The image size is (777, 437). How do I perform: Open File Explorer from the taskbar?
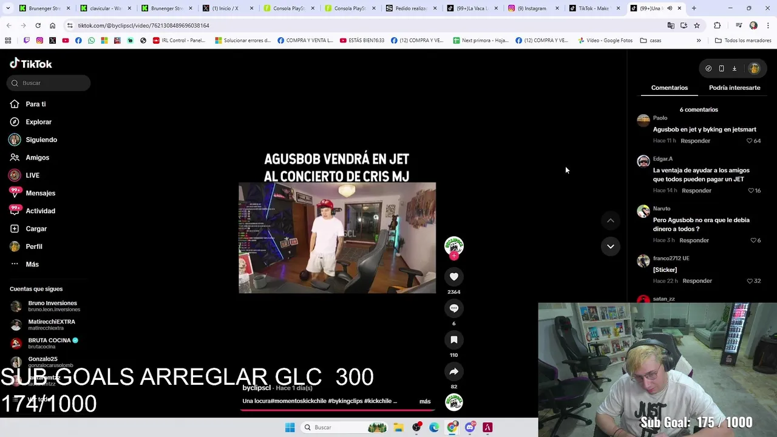click(399, 427)
